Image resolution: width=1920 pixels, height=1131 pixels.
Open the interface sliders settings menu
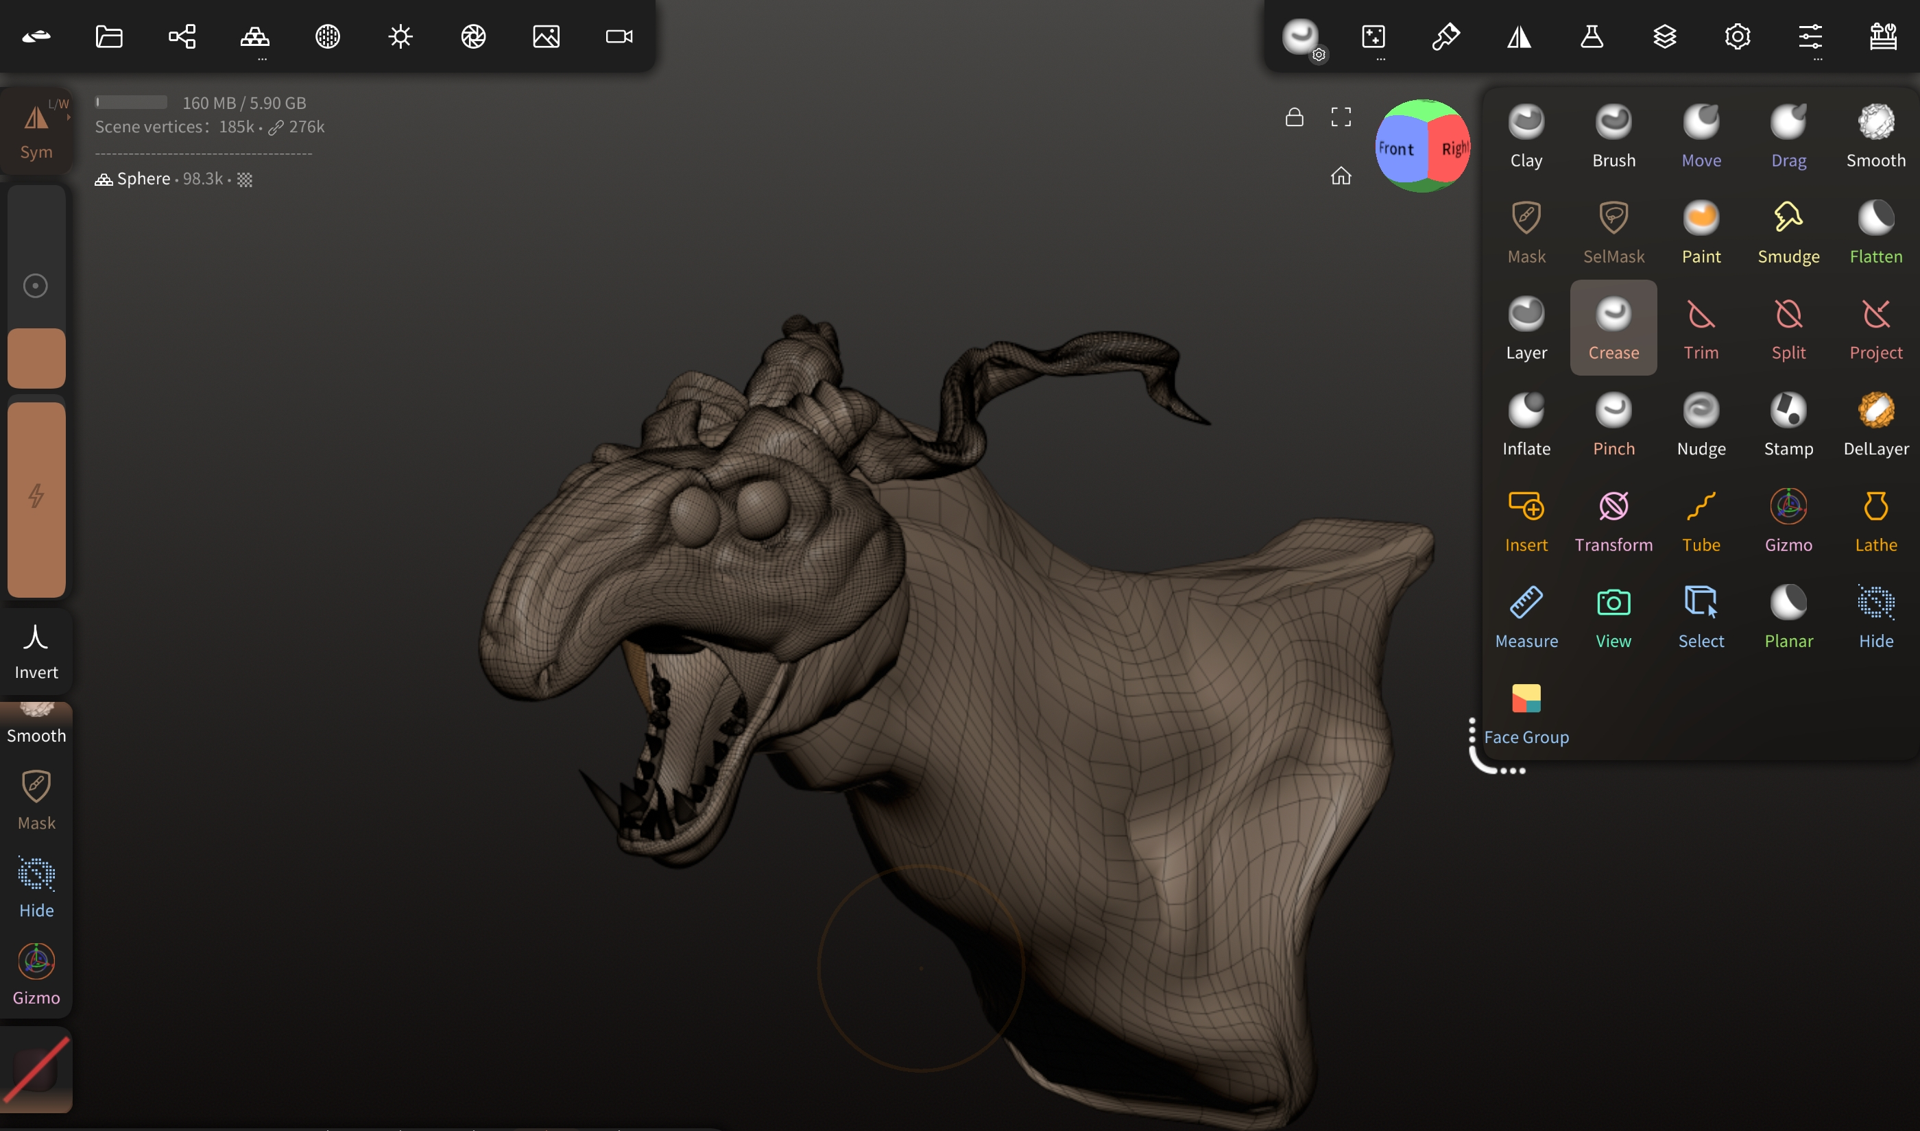click(x=1810, y=36)
